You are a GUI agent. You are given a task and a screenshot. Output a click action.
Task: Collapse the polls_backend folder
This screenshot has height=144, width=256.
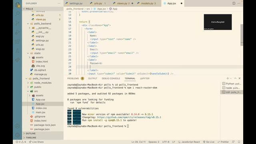click(x=43, y=24)
